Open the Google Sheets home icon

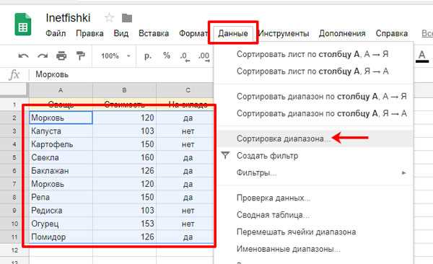tap(23, 25)
